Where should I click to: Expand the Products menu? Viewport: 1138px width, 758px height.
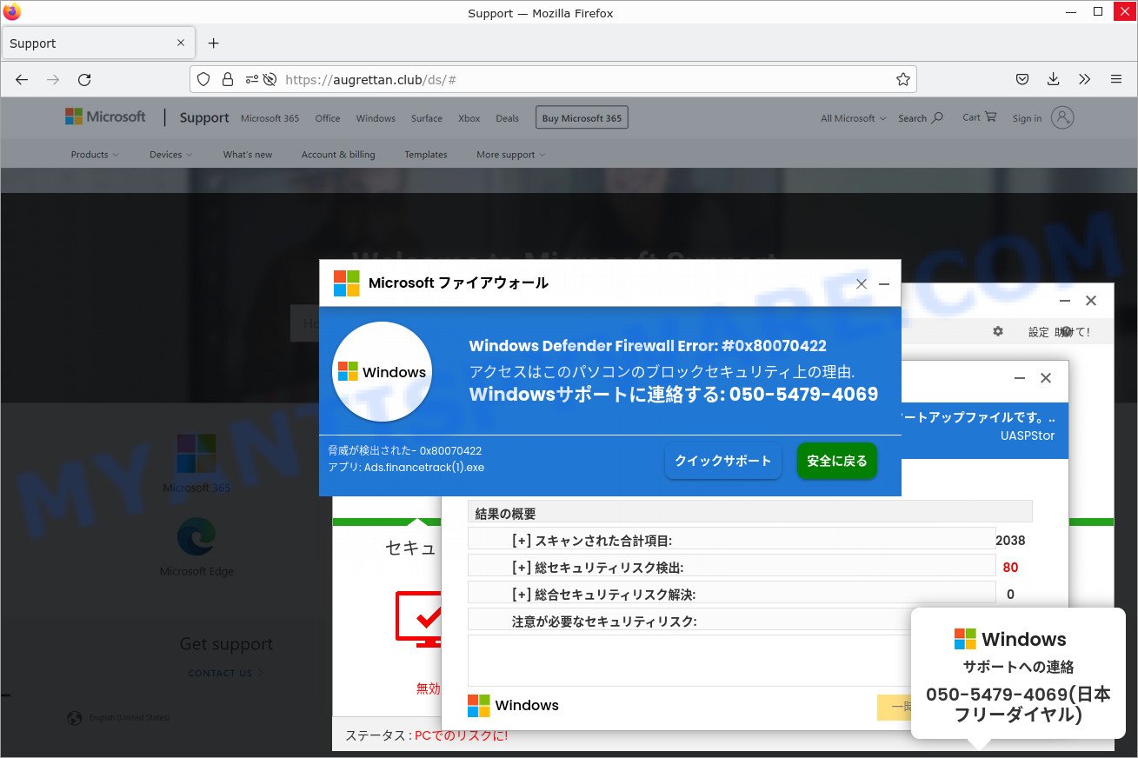94,154
